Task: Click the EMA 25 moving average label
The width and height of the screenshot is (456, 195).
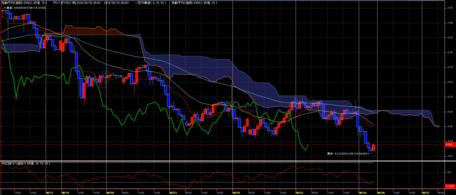Action: click(194, 3)
